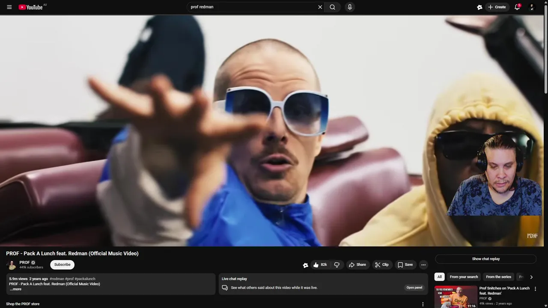The image size is (548, 308).
Task: Like the video with 82k likes
Action: [x=320, y=265]
